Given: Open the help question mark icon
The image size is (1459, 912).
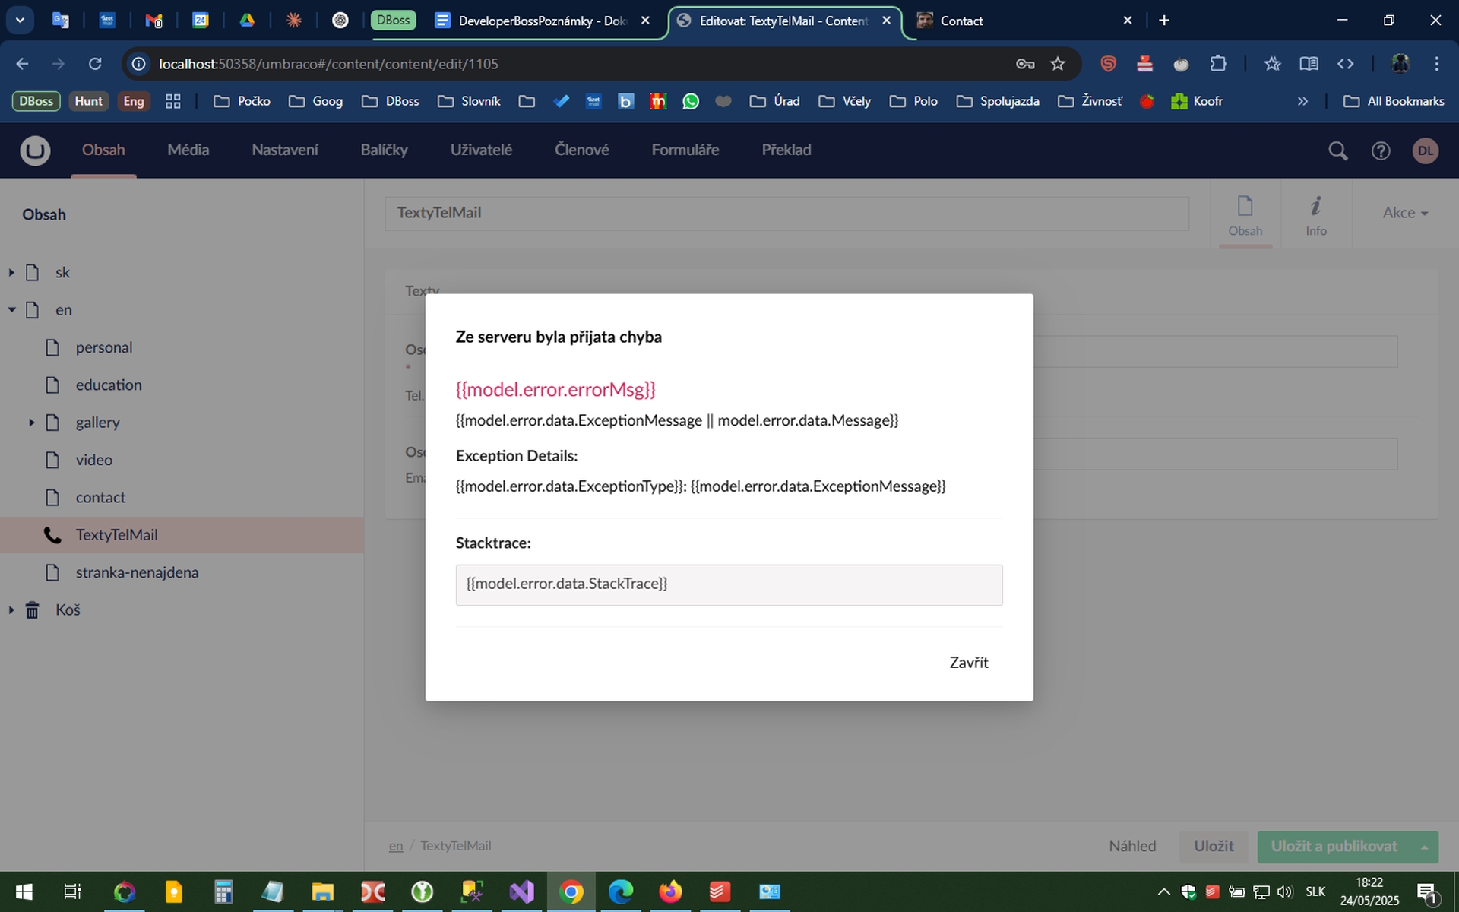Looking at the screenshot, I should pyautogui.click(x=1381, y=150).
